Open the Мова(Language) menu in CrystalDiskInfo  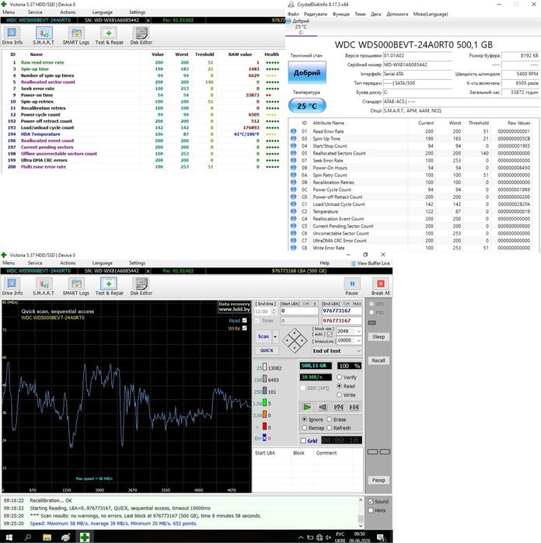tap(431, 14)
